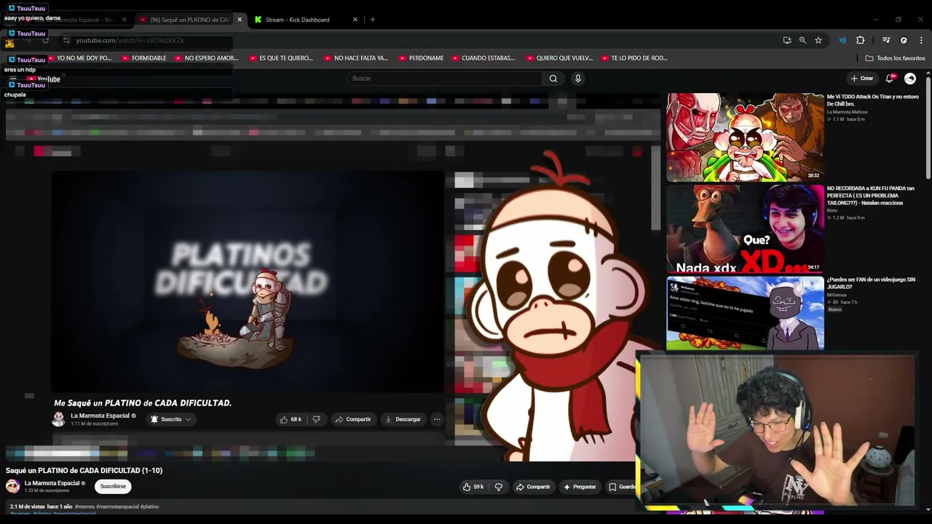
Task: Click the 'PLATINOS DIFICULTAD' video player
Action: tap(248, 282)
